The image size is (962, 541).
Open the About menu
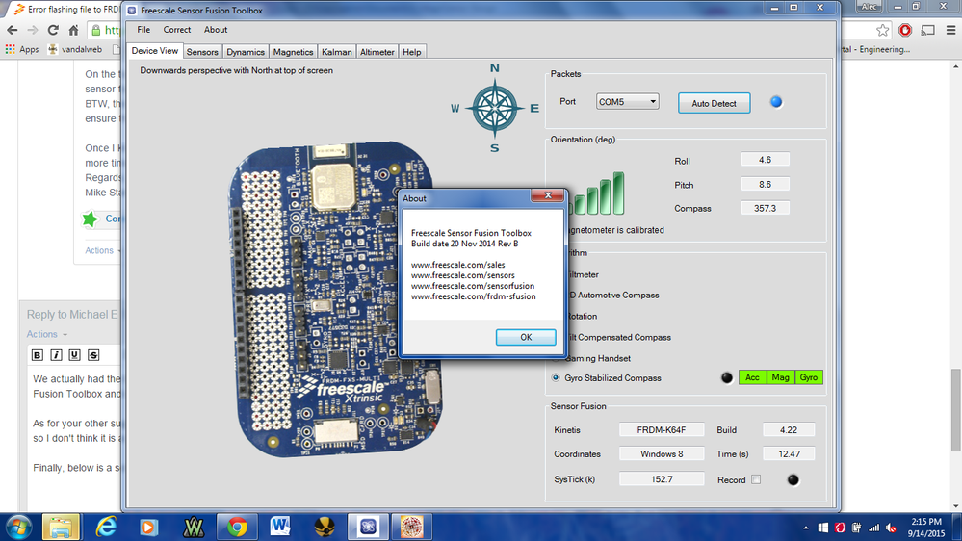[x=216, y=30]
